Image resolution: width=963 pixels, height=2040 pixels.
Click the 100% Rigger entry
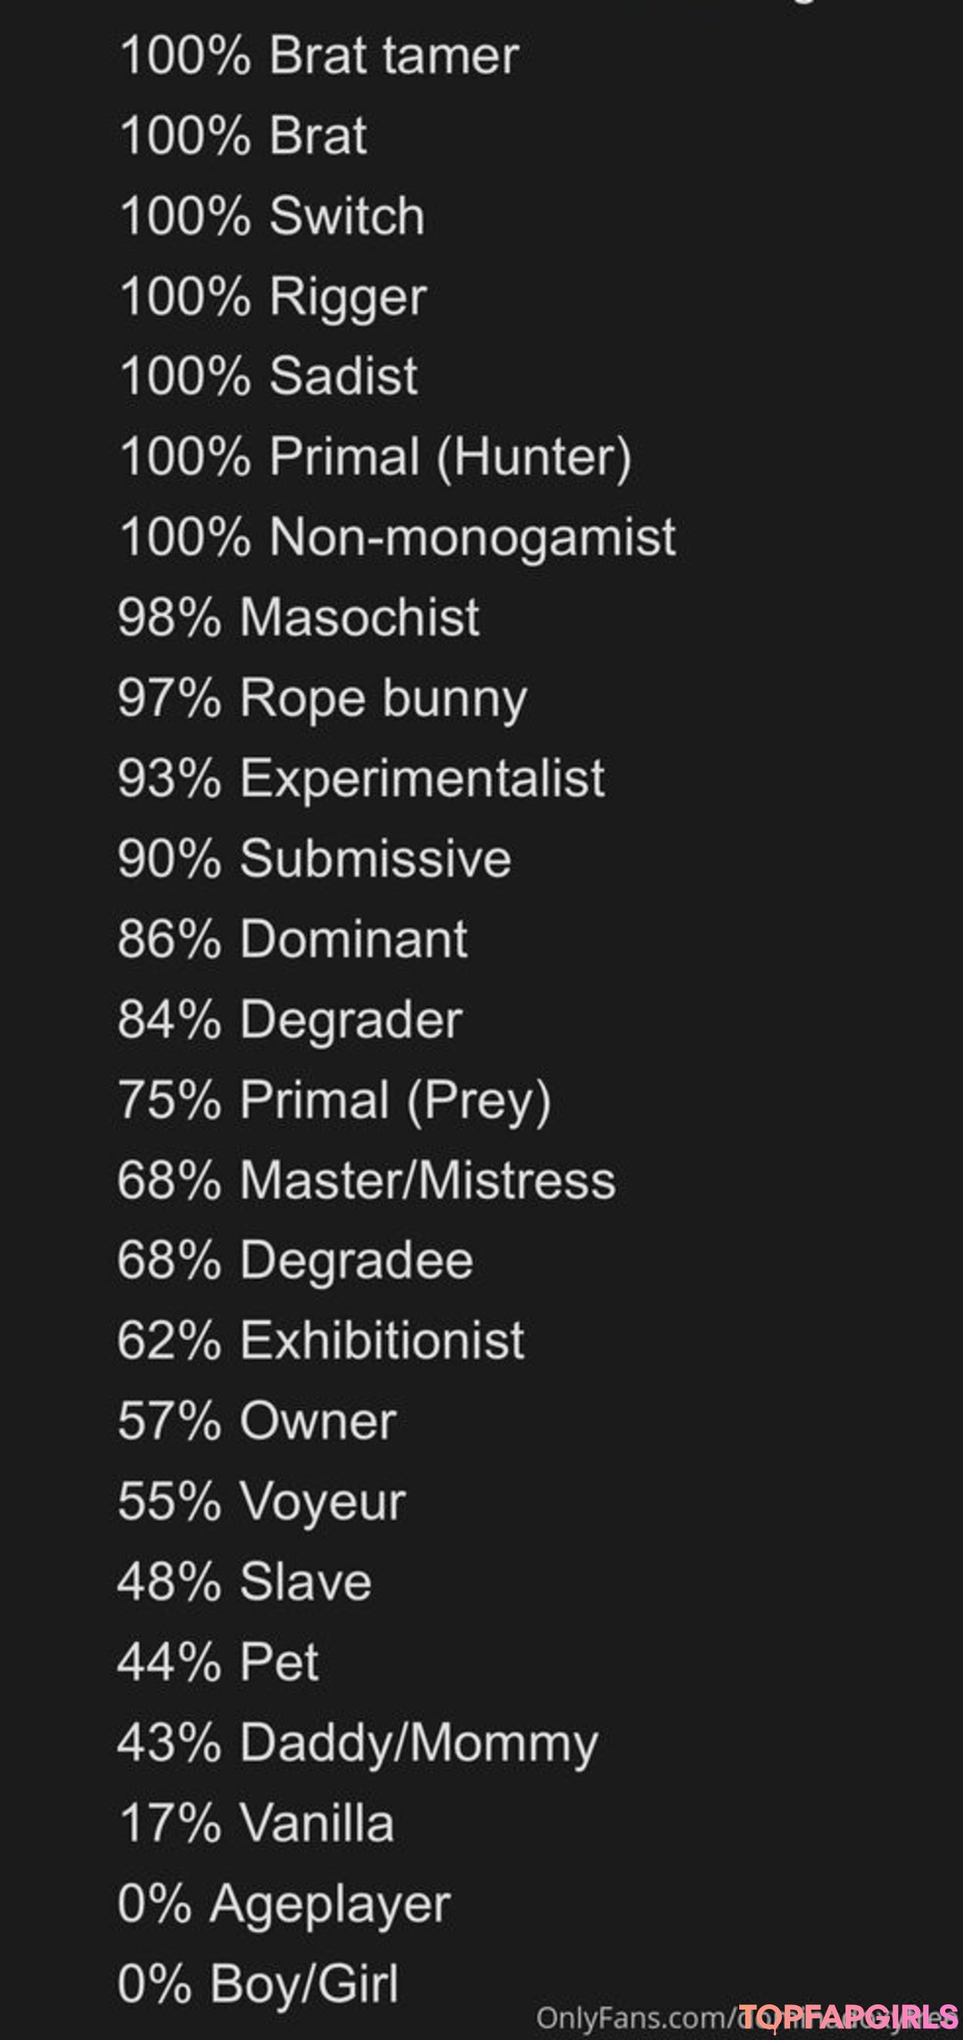[273, 298]
